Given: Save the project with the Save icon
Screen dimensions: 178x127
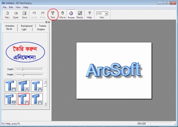Looking at the screenshot, I should pyautogui.click(x=24, y=15).
